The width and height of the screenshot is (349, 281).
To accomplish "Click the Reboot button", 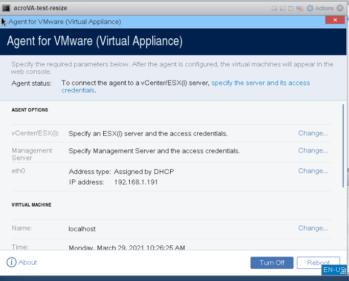I will [x=318, y=263].
